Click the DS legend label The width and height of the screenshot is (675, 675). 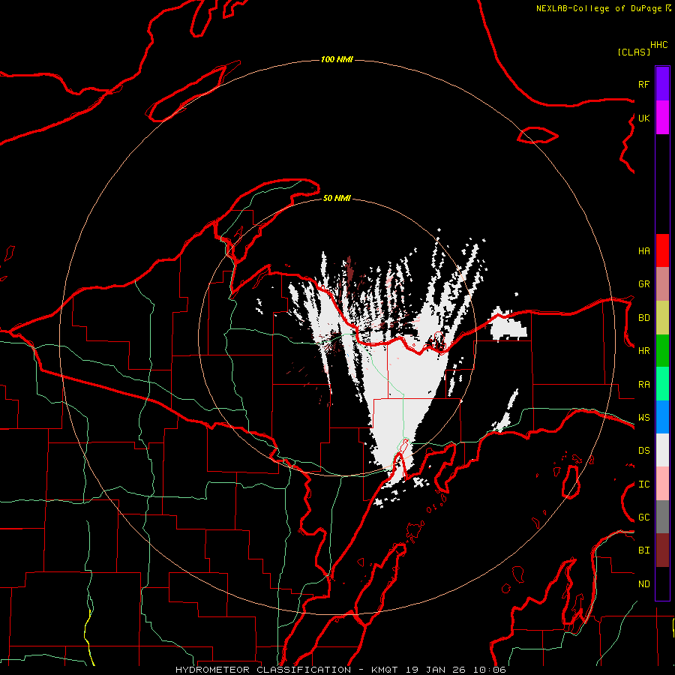pos(643,451)
